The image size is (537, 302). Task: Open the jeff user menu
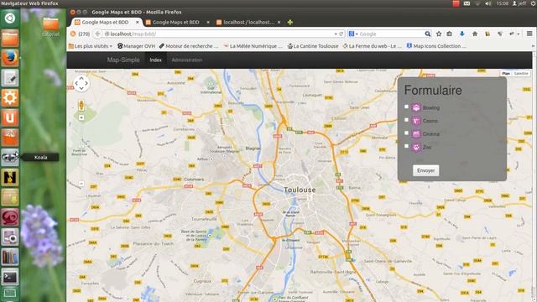[x=519, y=3]
